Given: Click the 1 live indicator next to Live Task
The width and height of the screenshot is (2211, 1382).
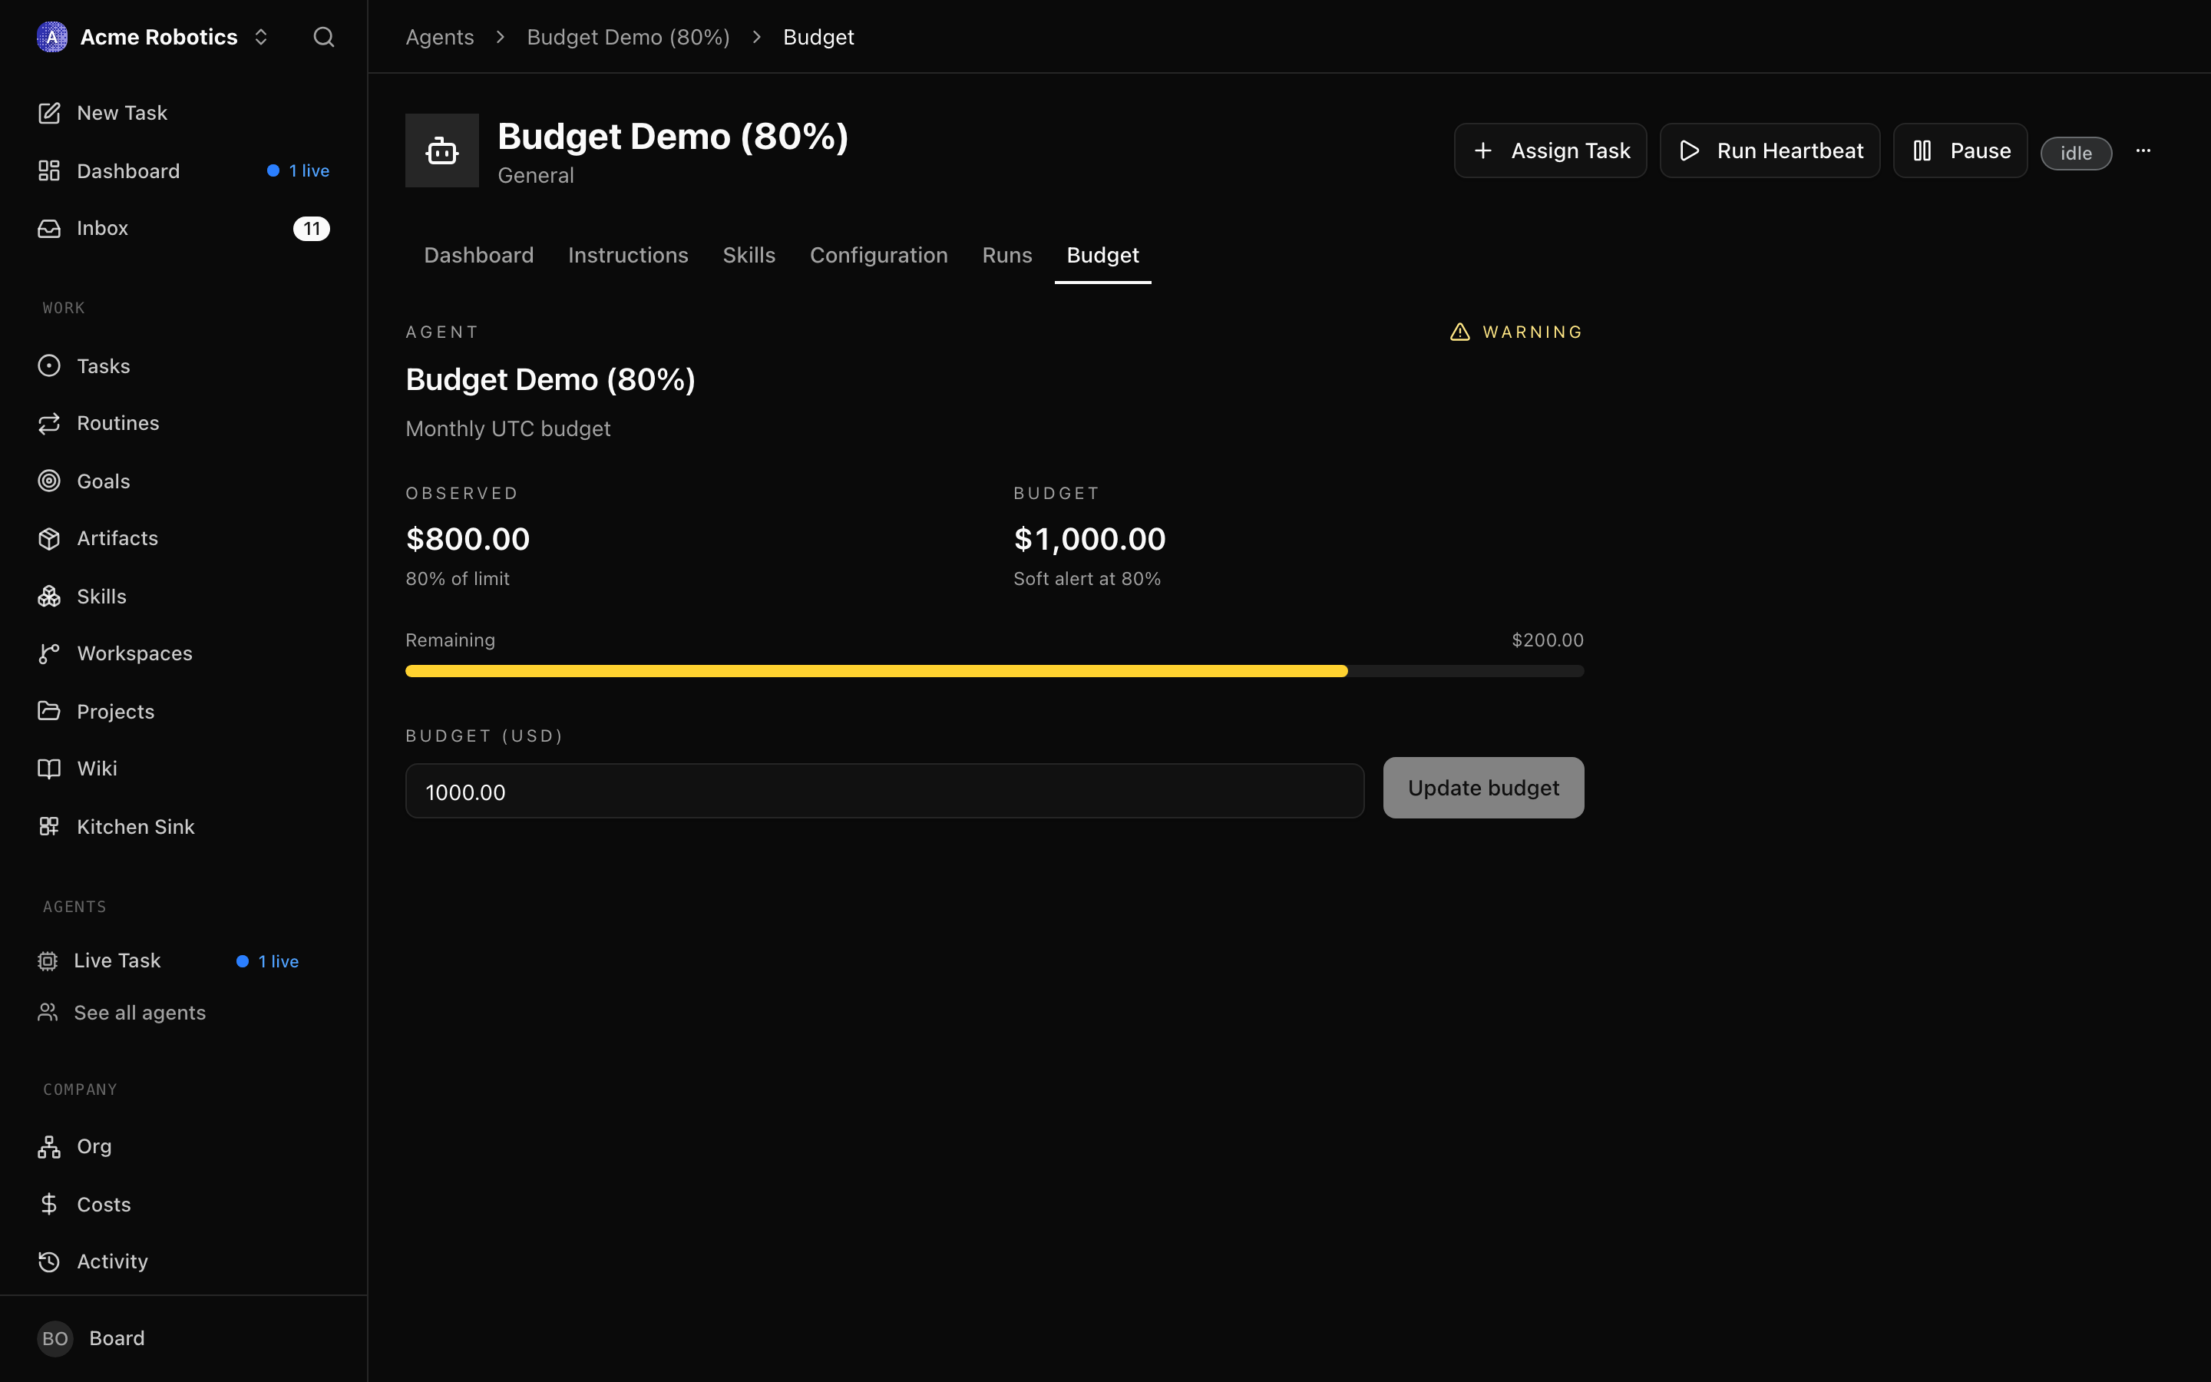Looking at the screenshot, I should coord(268,961).
